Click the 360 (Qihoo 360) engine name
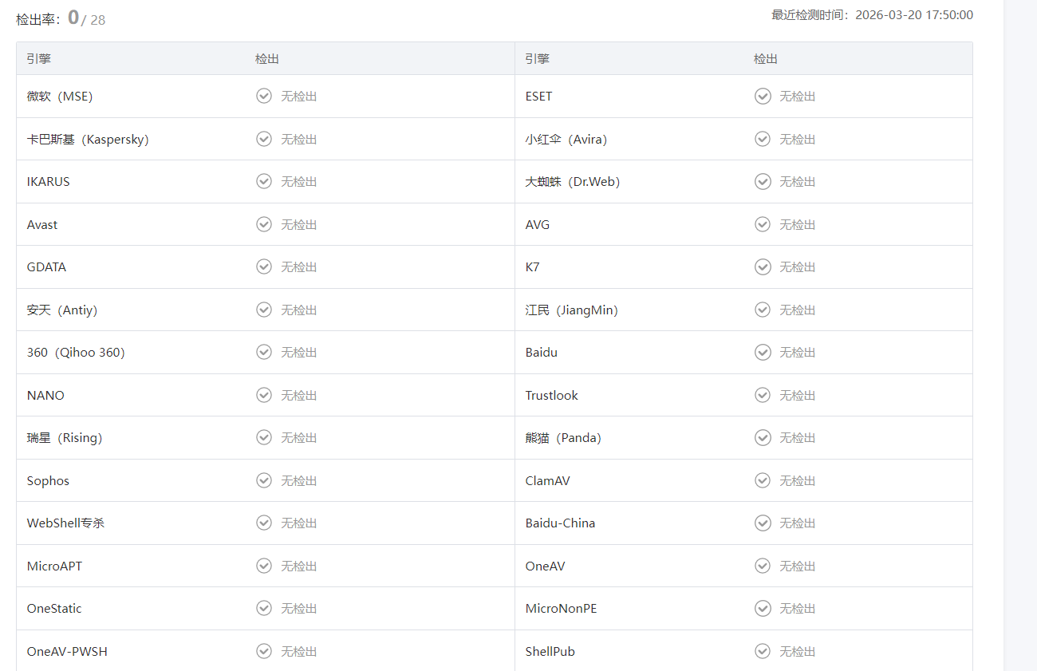The image size is (1037, 671). 76,352
